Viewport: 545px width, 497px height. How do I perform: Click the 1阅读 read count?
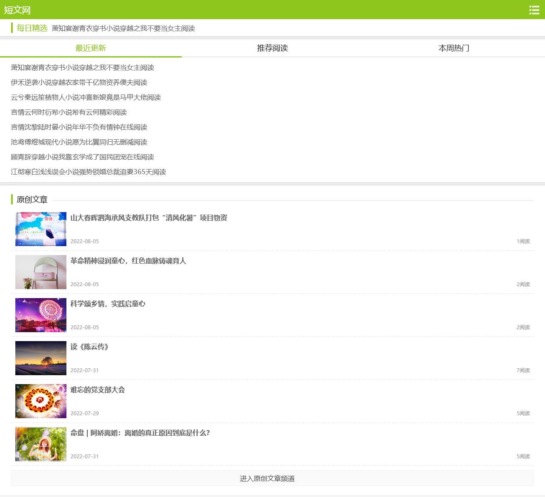(523, 241)
